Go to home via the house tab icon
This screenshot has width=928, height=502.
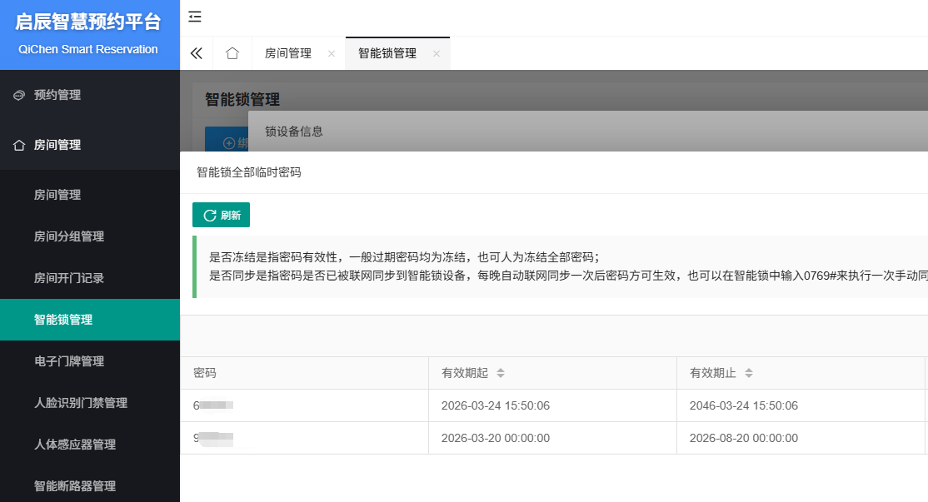coord(232,53)
